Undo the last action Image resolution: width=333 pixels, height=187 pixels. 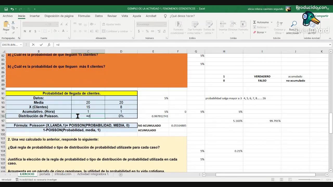point(12,9)
